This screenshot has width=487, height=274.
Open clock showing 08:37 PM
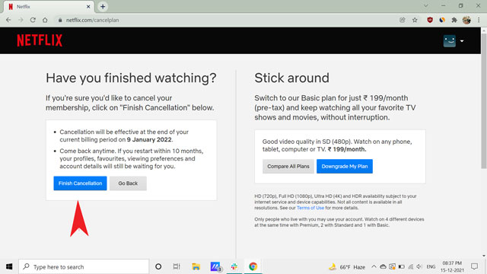tap(452, 266)
